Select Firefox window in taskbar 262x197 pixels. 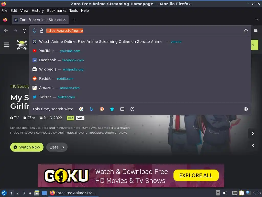(x=73, y=193)
